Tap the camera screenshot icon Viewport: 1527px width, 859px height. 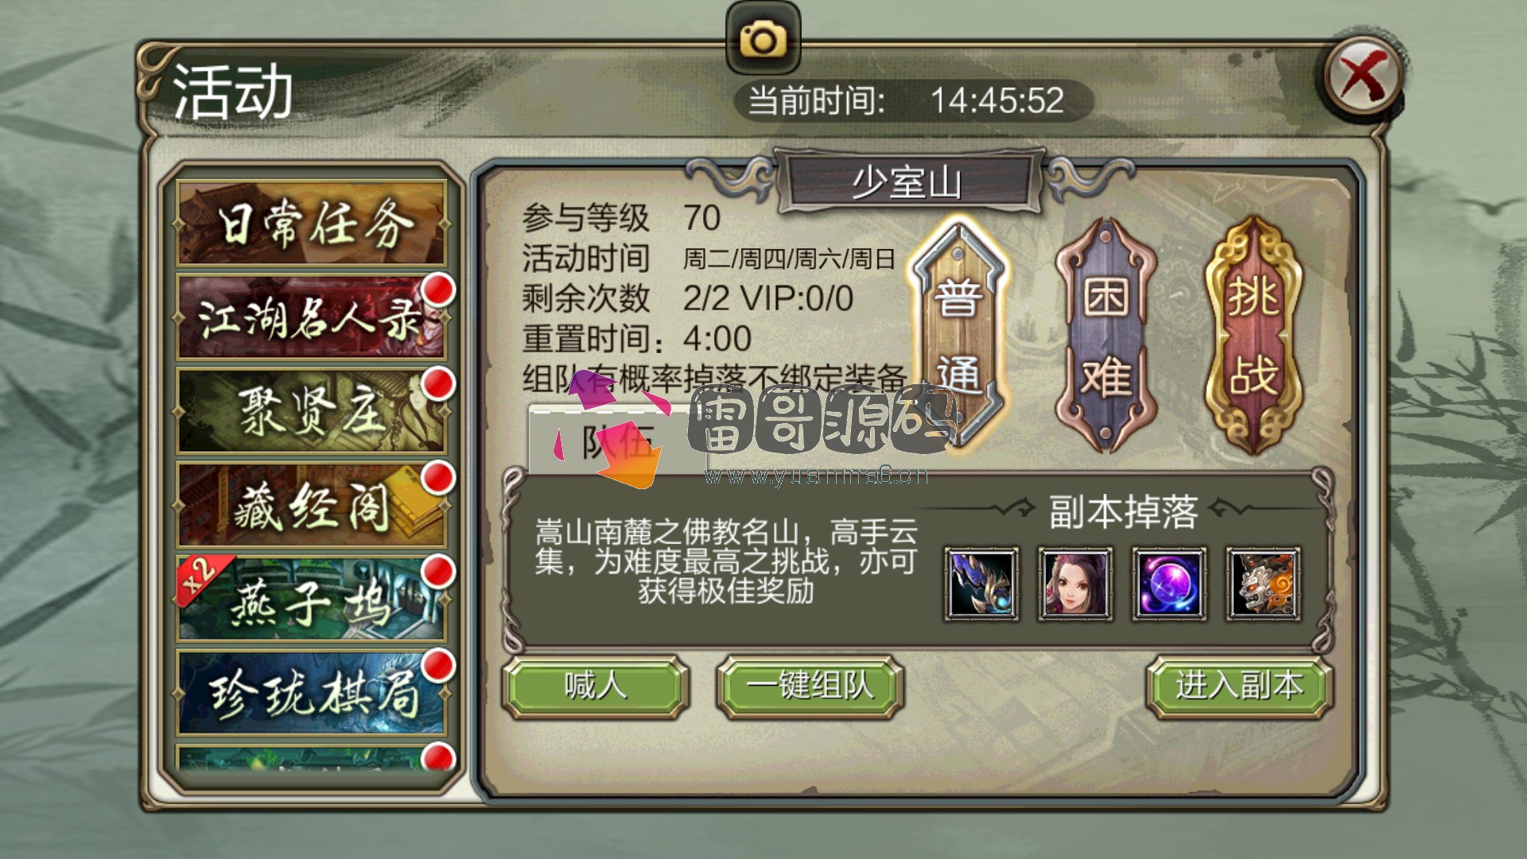tap(763, 38)
